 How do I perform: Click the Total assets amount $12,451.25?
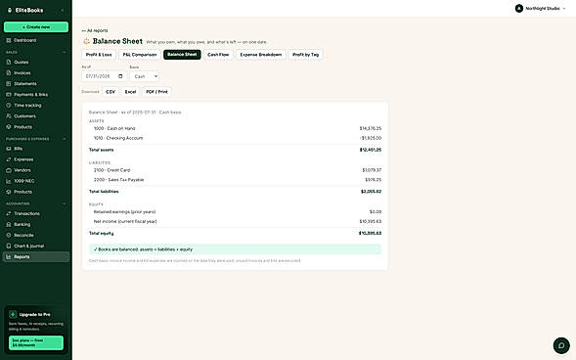coord(371,150)
